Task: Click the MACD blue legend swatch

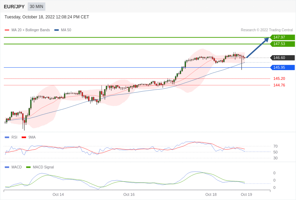Action: coord(7,167)
